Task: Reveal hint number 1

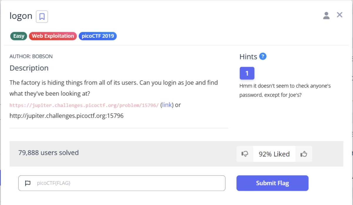Action: tap(247, 73)
